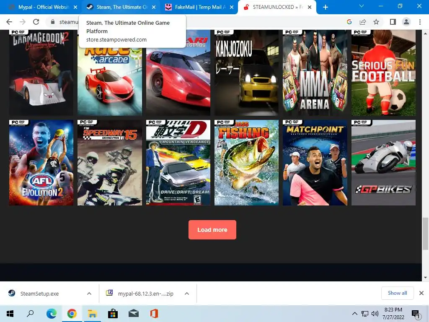Open the volume control icon

tap(375, 314)
